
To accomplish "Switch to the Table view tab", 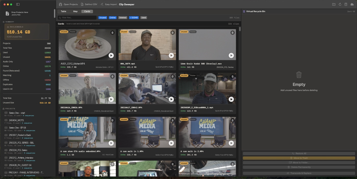I will coord(63,11).
